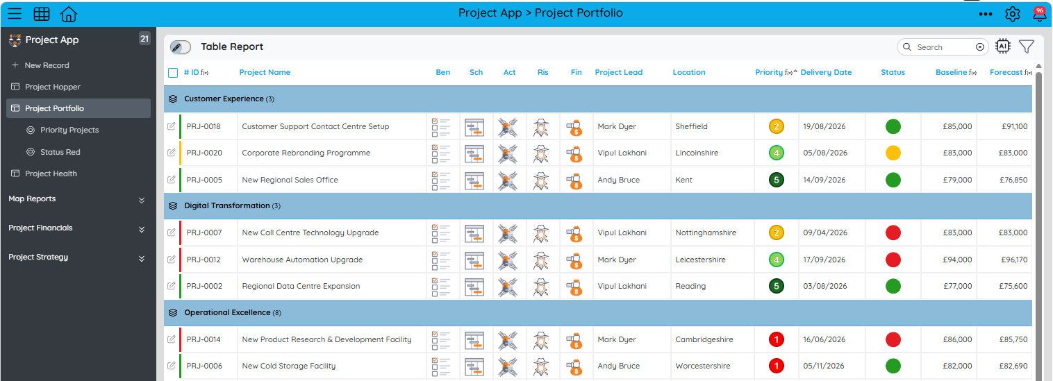Screen dimensions: 1053x381
Task: Click Project Name column header
Action: pos(265,72)
